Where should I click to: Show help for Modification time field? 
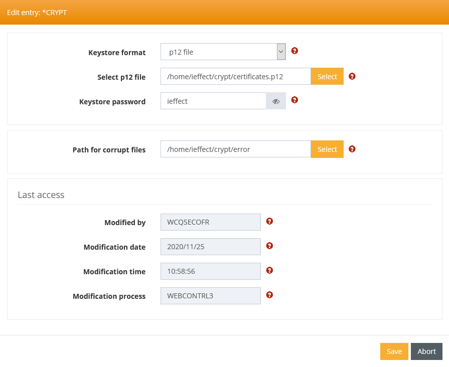coord(269,270)
